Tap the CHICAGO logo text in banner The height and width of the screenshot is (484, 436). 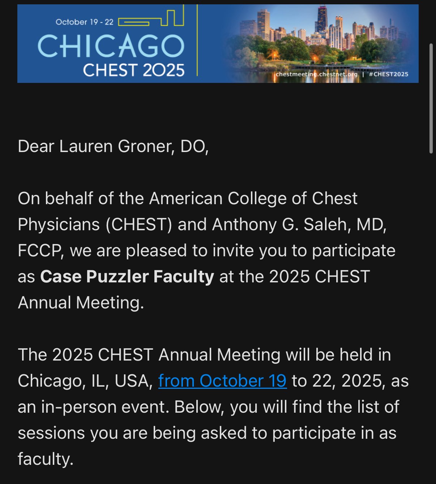(x=111, y=46)
